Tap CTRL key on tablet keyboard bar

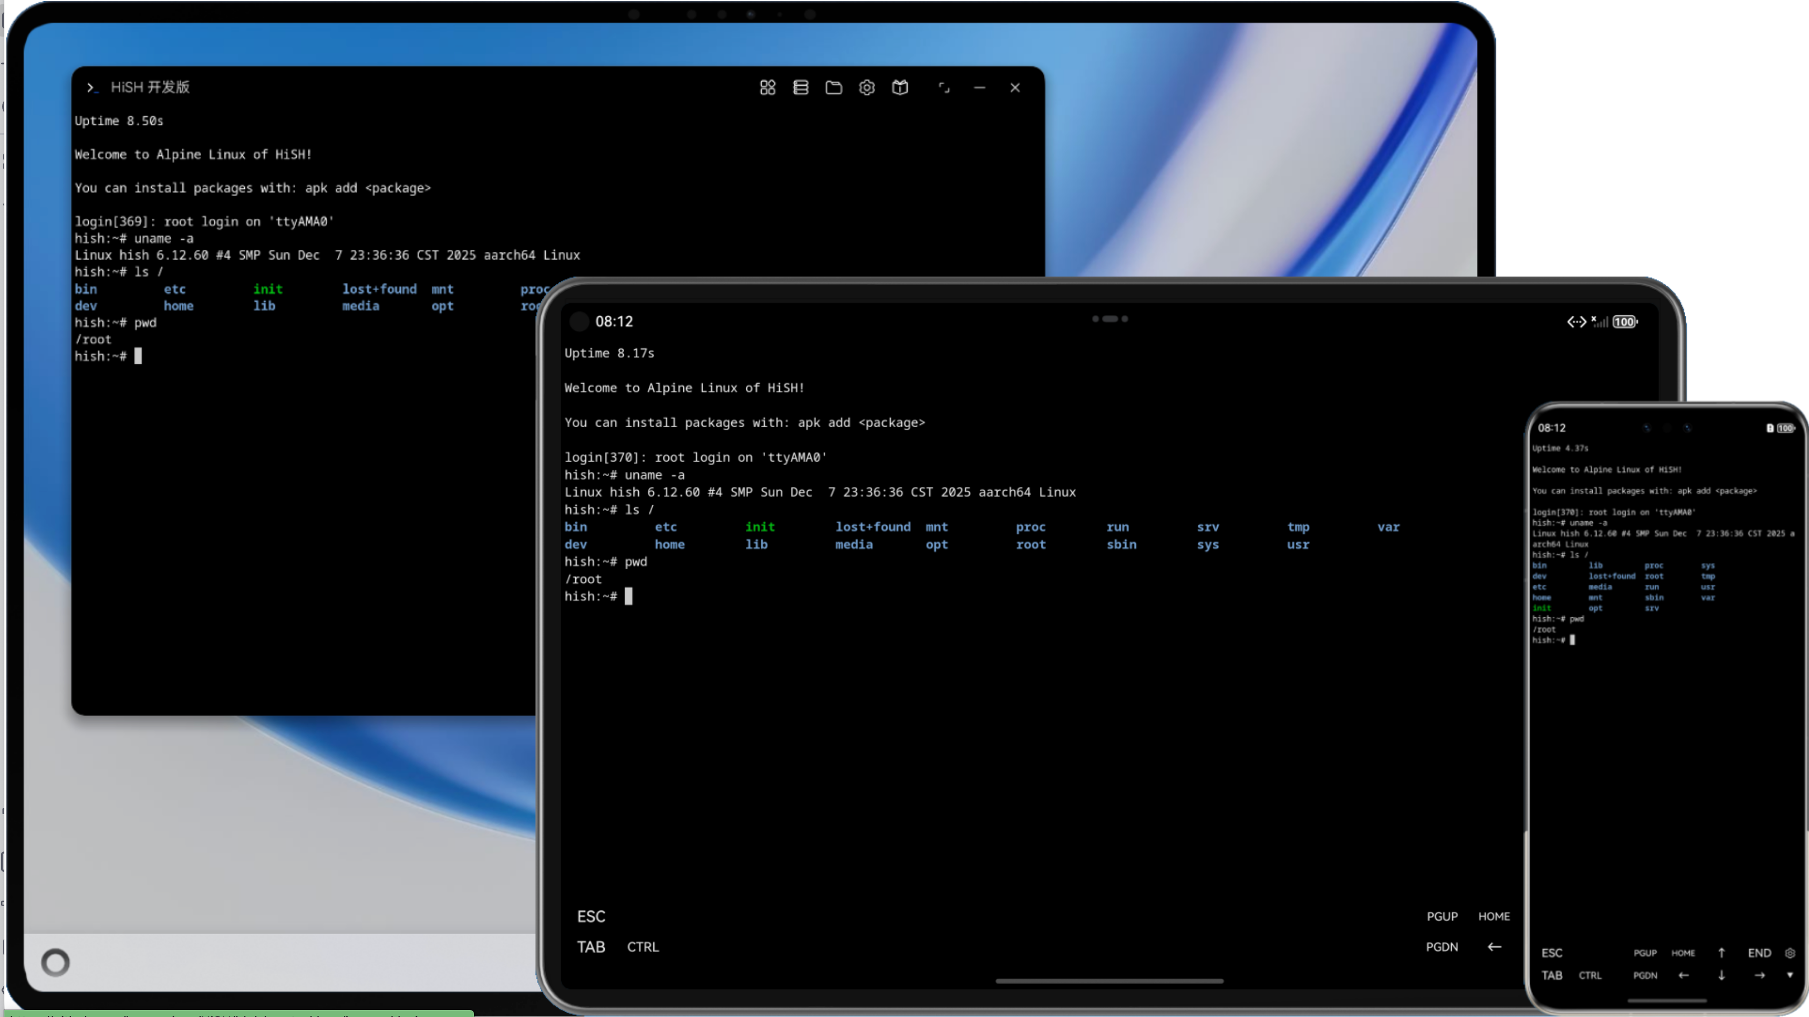642,947
